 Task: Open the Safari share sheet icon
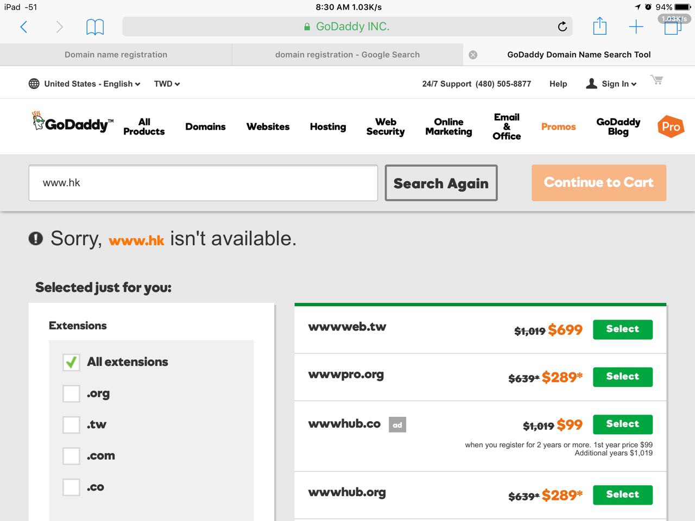pyautogui.click(x=599, y=26)
